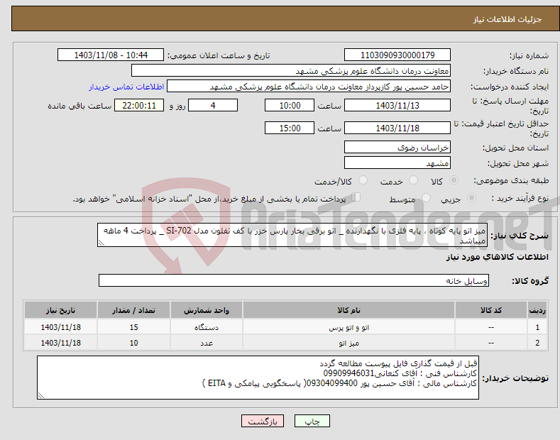560x440 pixels.
Task: Click the تعداد / مقدار column header
Action: click(133, 310)
